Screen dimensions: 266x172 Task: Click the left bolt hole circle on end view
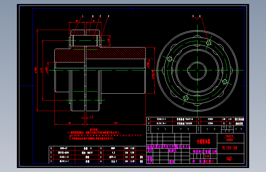point(170,59)
